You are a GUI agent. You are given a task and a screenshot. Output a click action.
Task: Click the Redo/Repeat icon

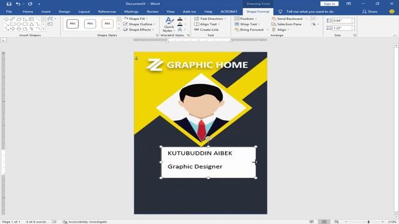(30, 4)
